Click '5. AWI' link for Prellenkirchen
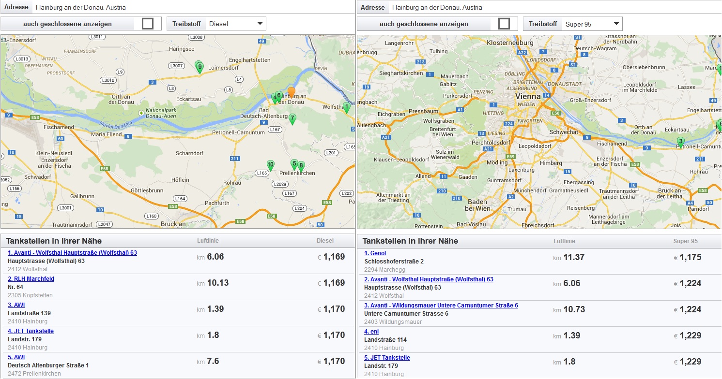The height and width of the screenshot is (379, 722). point(16,357)
